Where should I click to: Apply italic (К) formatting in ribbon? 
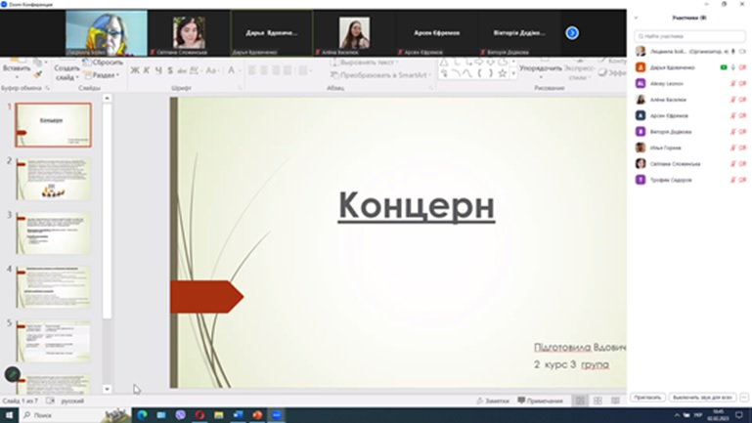(147, 70)
